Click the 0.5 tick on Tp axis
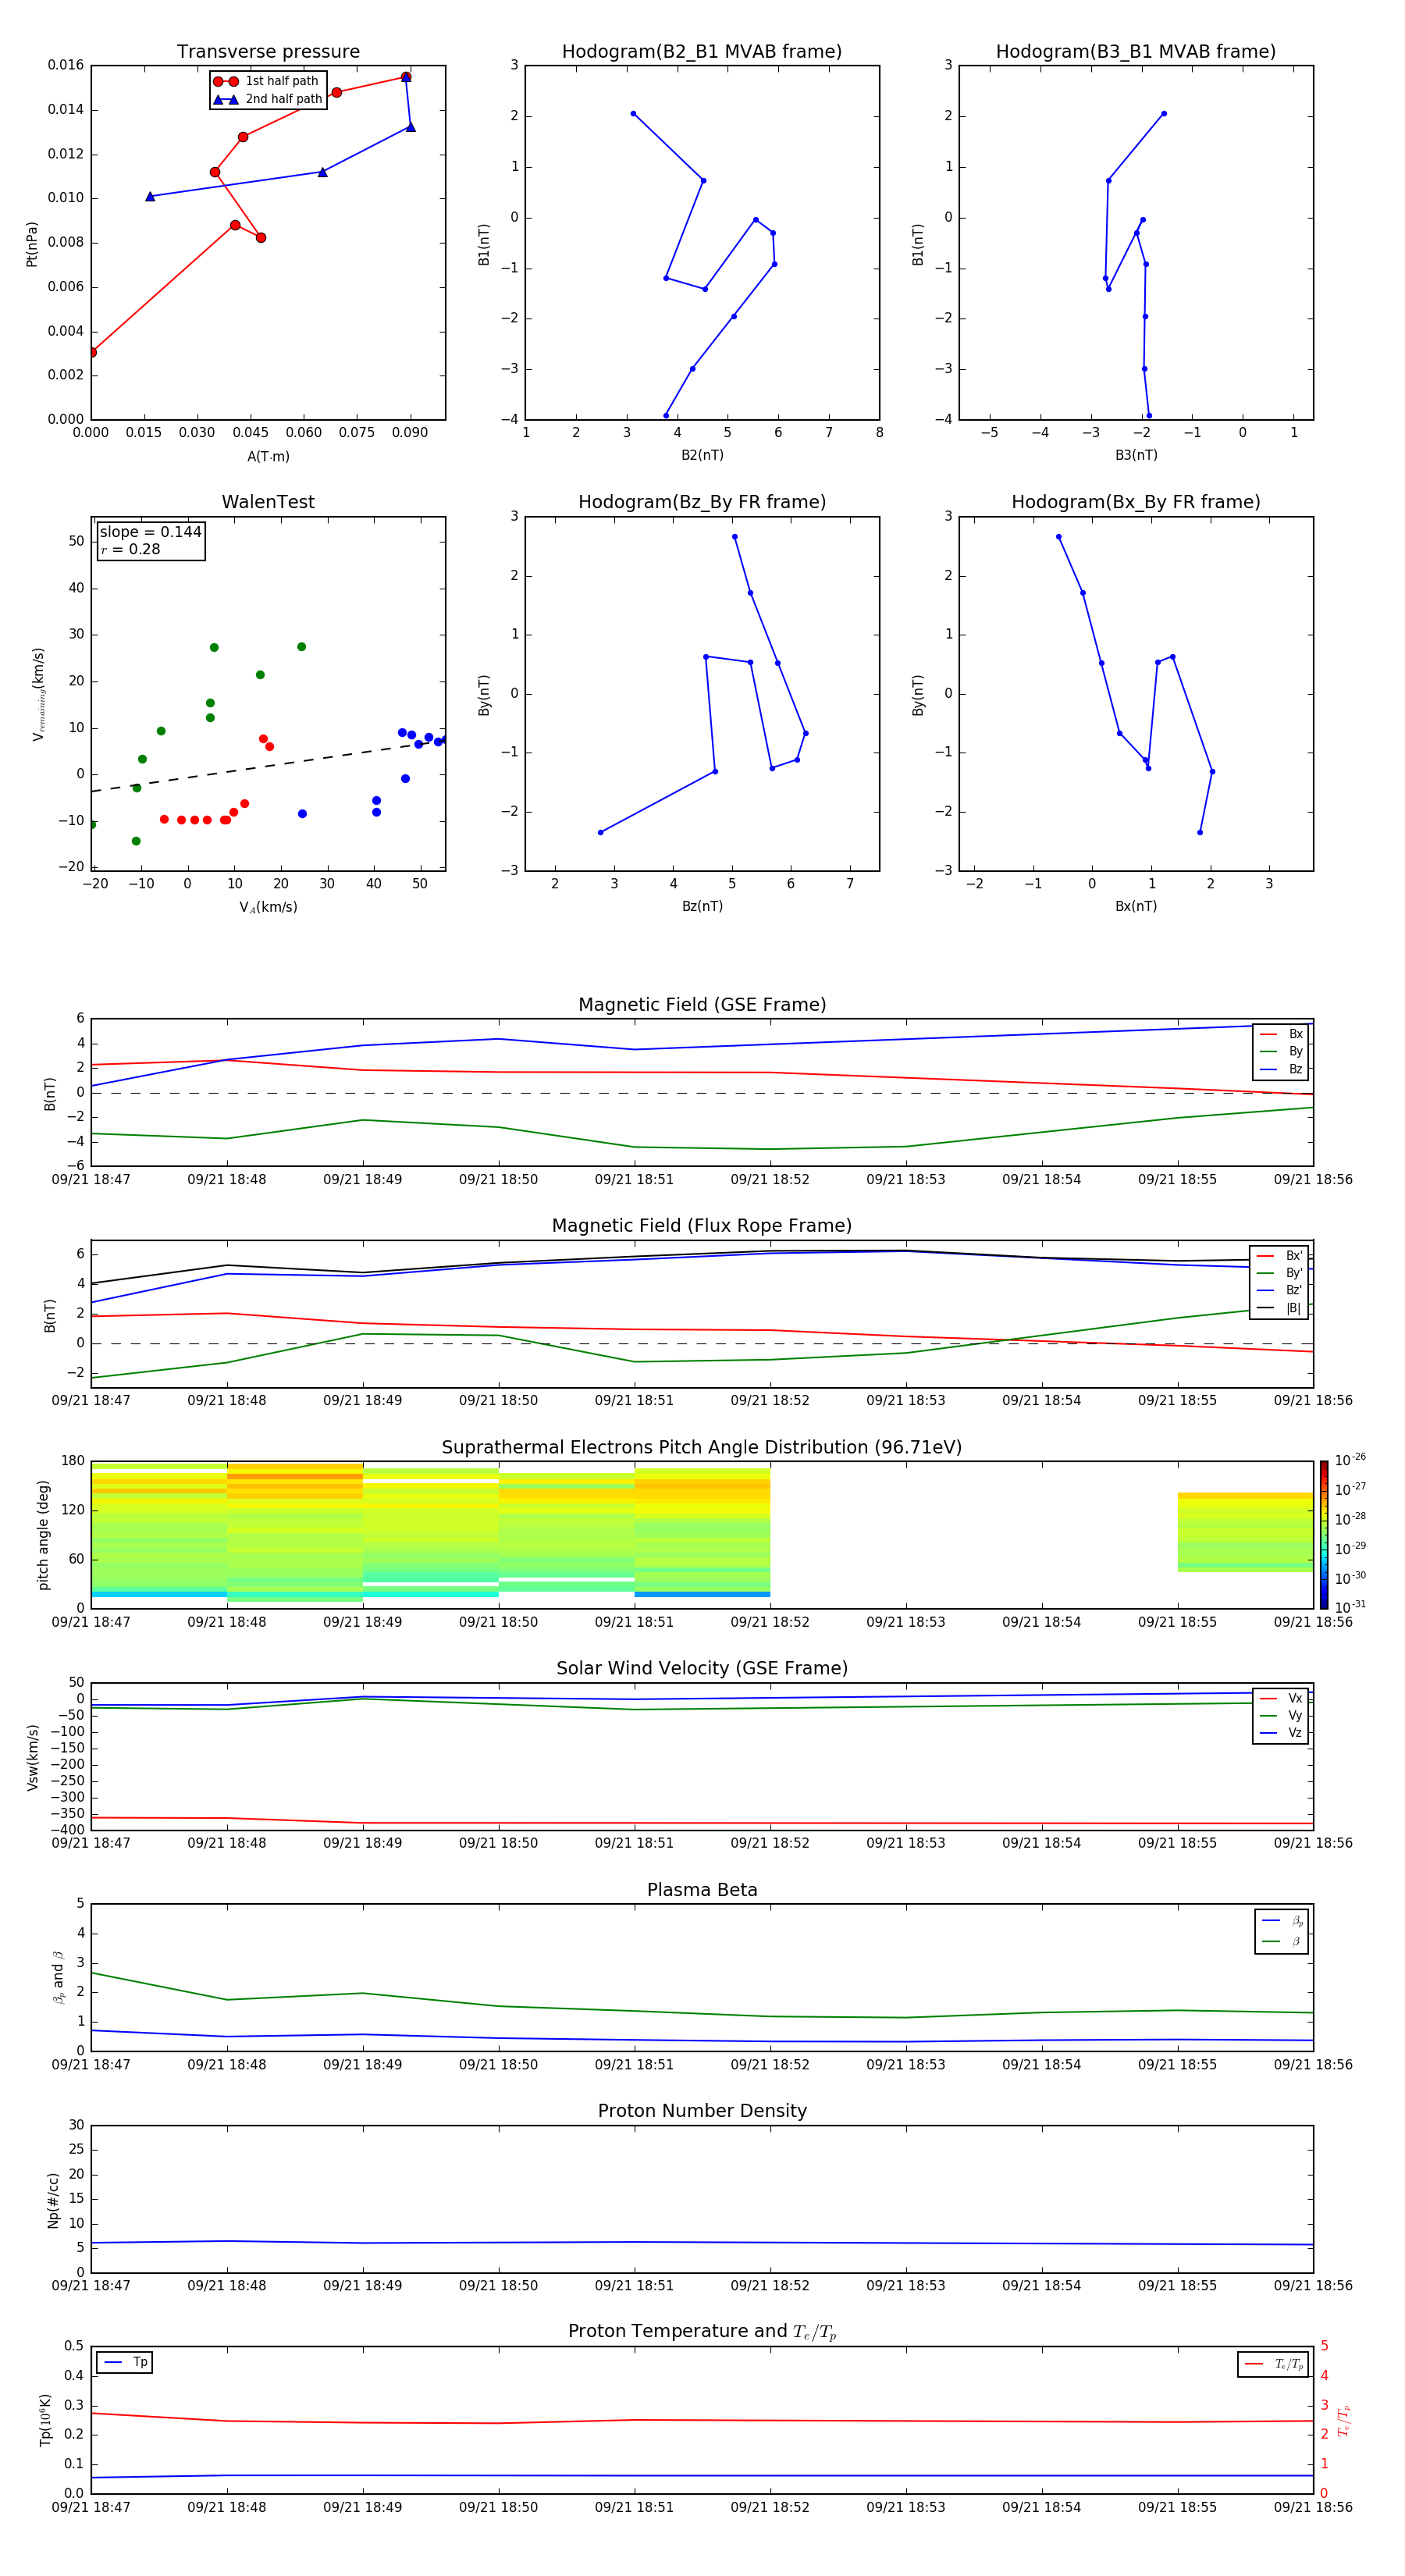 point(74,2346)
